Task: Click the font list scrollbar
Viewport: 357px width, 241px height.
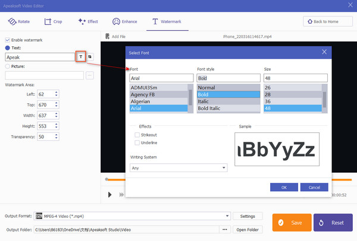Action: [190, 97]
